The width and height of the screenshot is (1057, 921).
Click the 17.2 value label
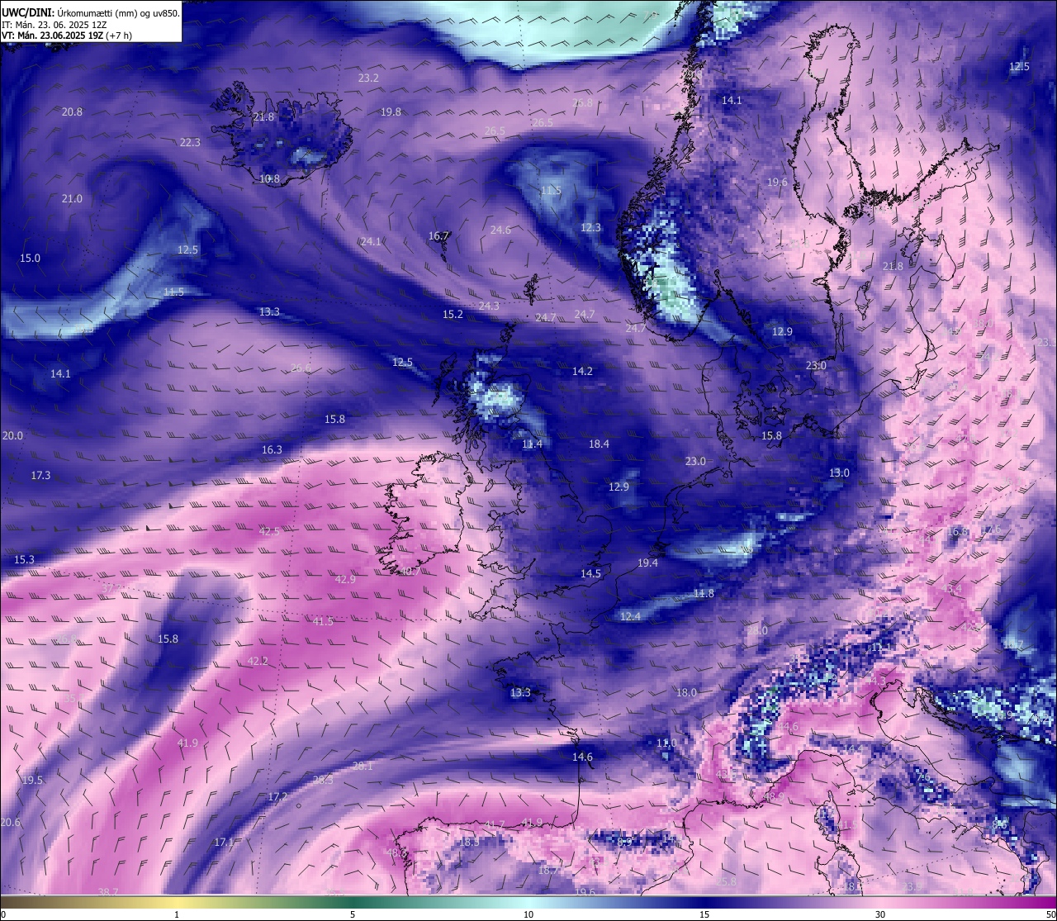pos(277,797)
